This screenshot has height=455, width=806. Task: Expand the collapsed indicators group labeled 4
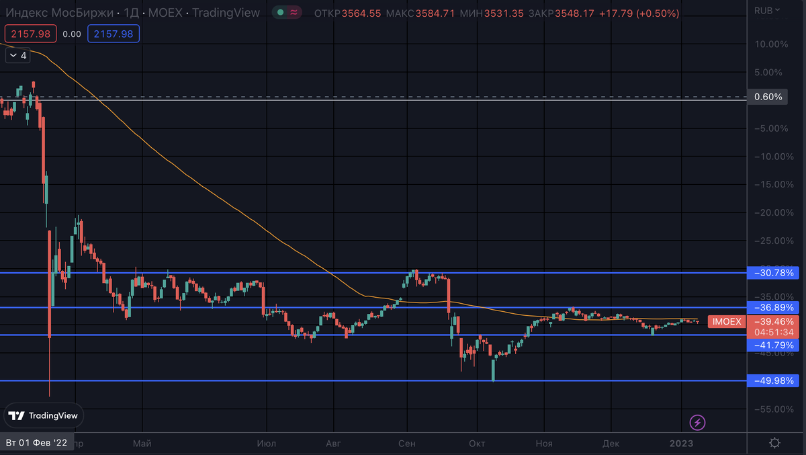(x=17, y=56)
